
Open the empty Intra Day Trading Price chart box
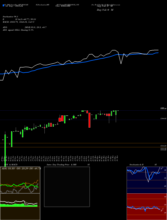click(67, 187)
